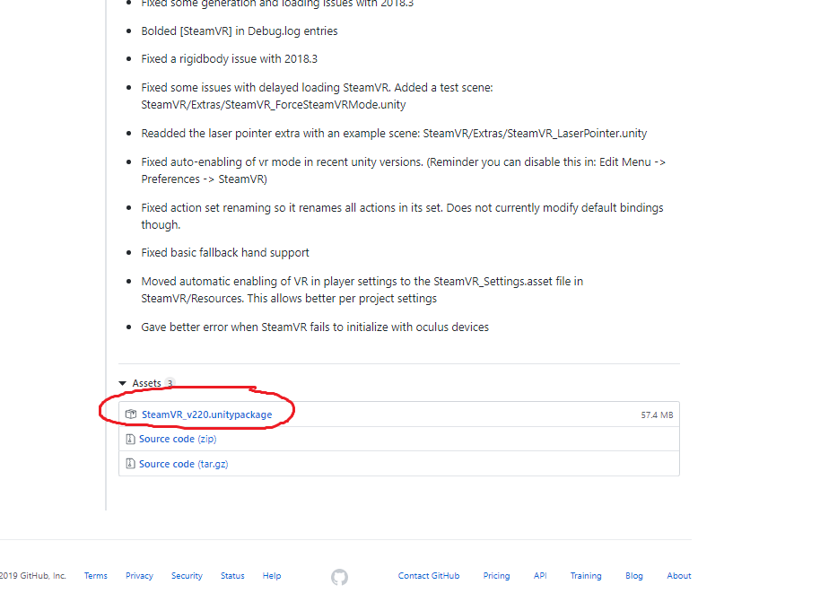The image size is (820, 602).
Task: Click the archive icon beside Source code (tar.gz)
Action: click(130, 464)
